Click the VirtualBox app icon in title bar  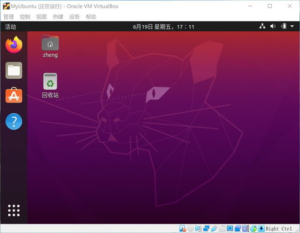coord(6,6)
